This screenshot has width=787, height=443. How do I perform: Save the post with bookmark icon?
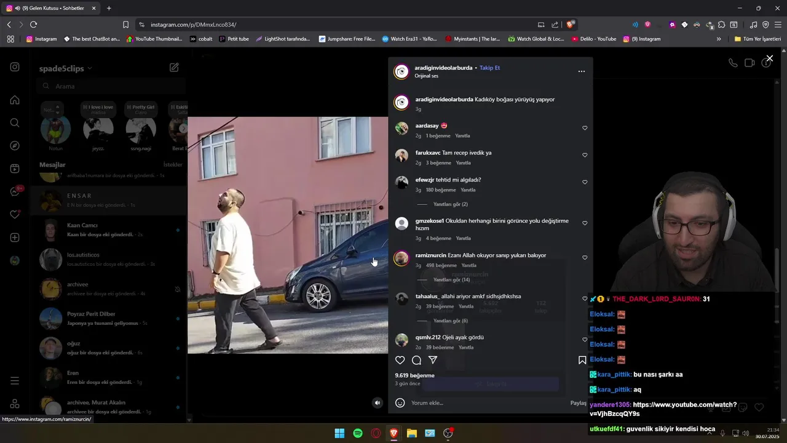(x=582, y=360)
